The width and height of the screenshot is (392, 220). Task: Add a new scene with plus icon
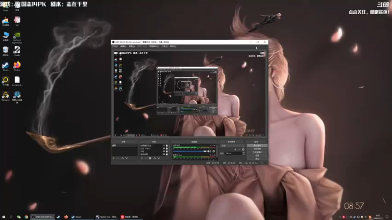click(x=114, y=158)
